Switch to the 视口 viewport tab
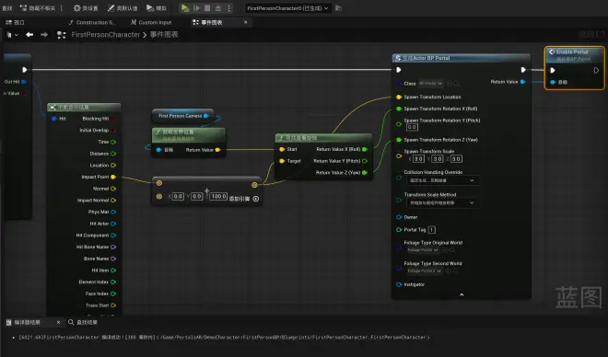Image resolution: width=608 pixels, height=357 pixels. pyautogui.click(x=16, y=22)
